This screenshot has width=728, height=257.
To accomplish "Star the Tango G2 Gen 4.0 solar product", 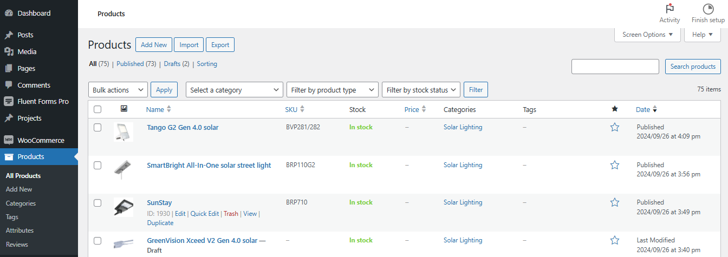I will point(614,127).
